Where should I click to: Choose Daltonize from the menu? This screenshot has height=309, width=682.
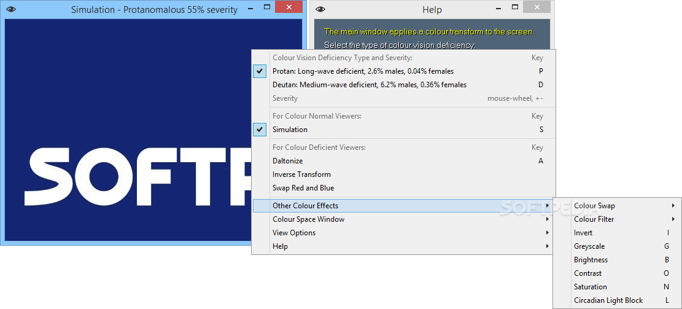[x=287, y=161]
